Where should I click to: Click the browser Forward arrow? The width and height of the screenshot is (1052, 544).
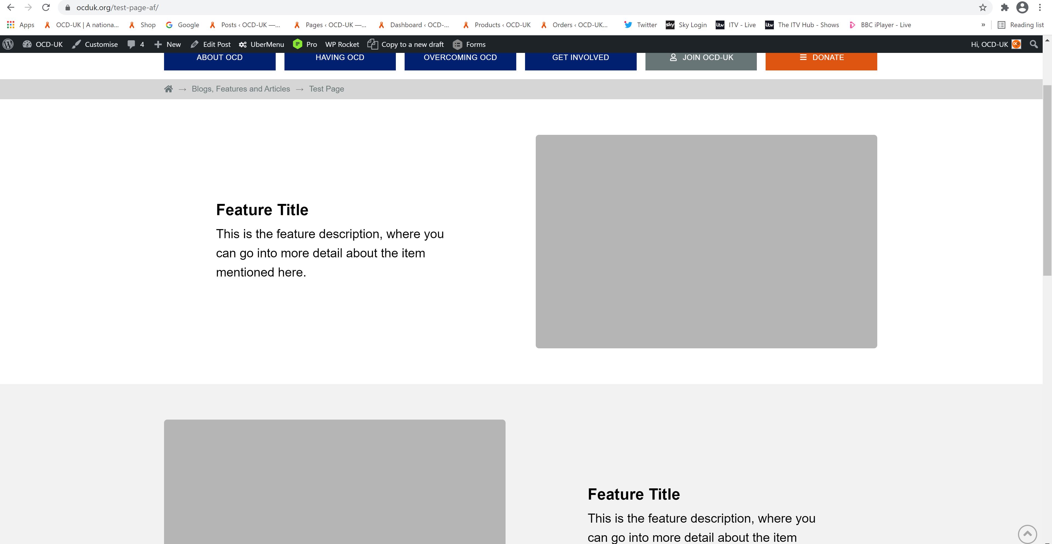coord(28,7)
